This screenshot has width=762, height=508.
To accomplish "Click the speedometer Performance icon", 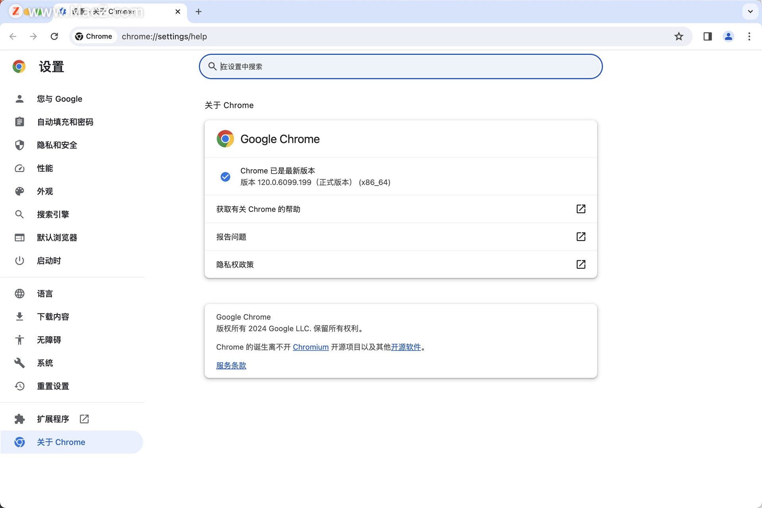I will (x=19, y=168).
